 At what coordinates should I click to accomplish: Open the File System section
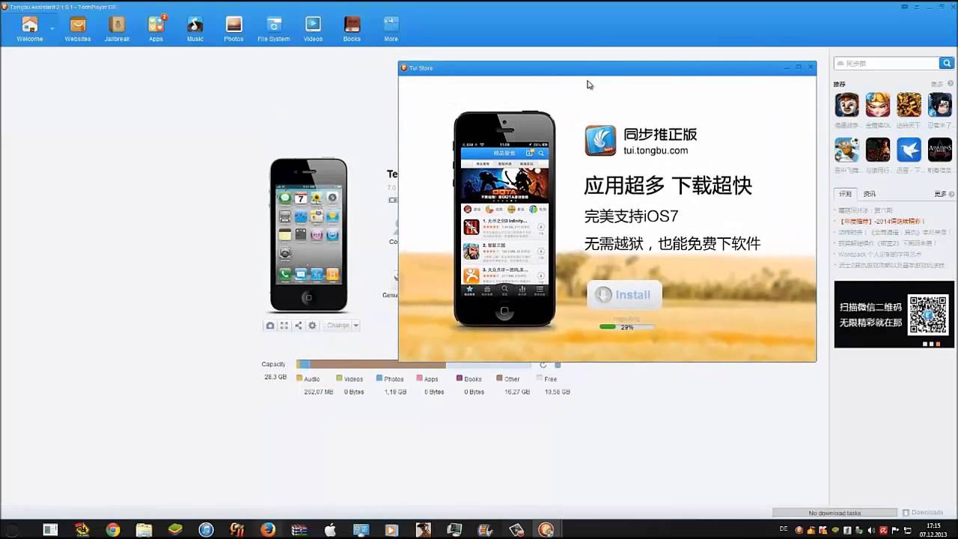pos(274,28)
